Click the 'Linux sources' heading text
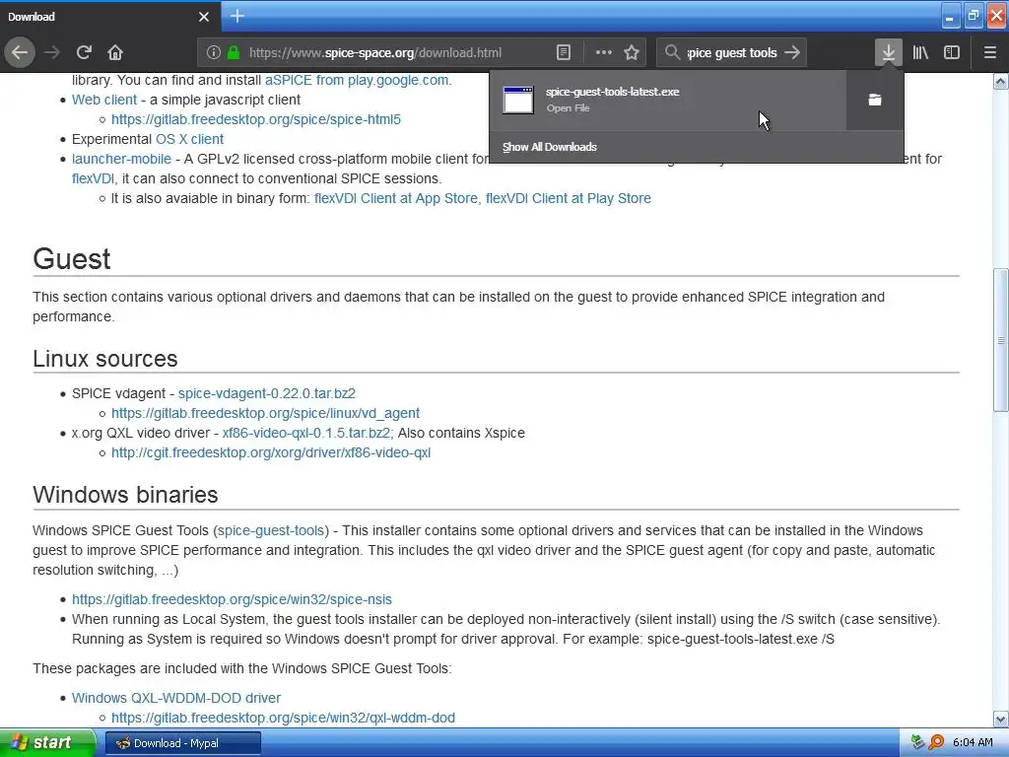1009x757 pixels. click(104, 359)
